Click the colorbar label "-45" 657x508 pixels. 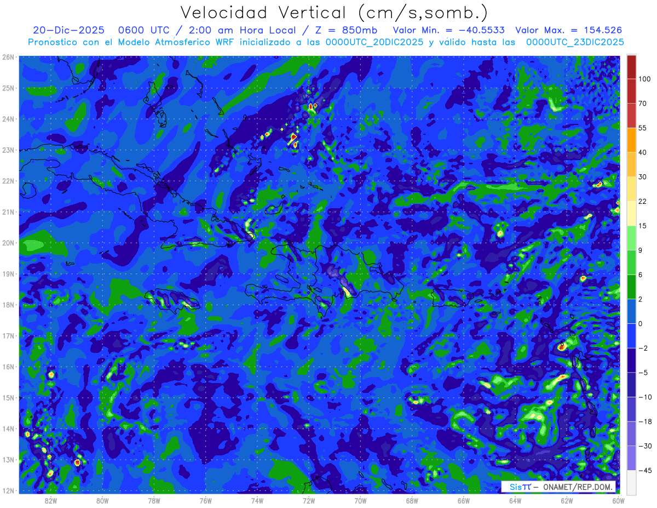coord(644,470)
